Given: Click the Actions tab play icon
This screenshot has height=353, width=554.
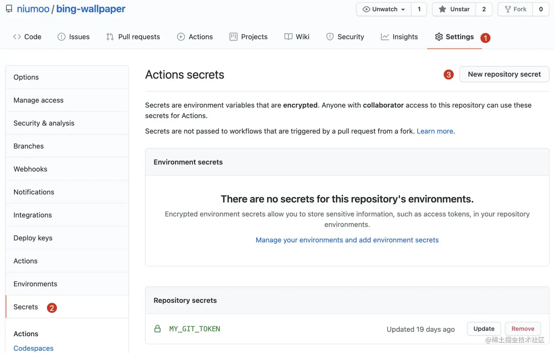Looking at the screenshot, I should (181, 37).
